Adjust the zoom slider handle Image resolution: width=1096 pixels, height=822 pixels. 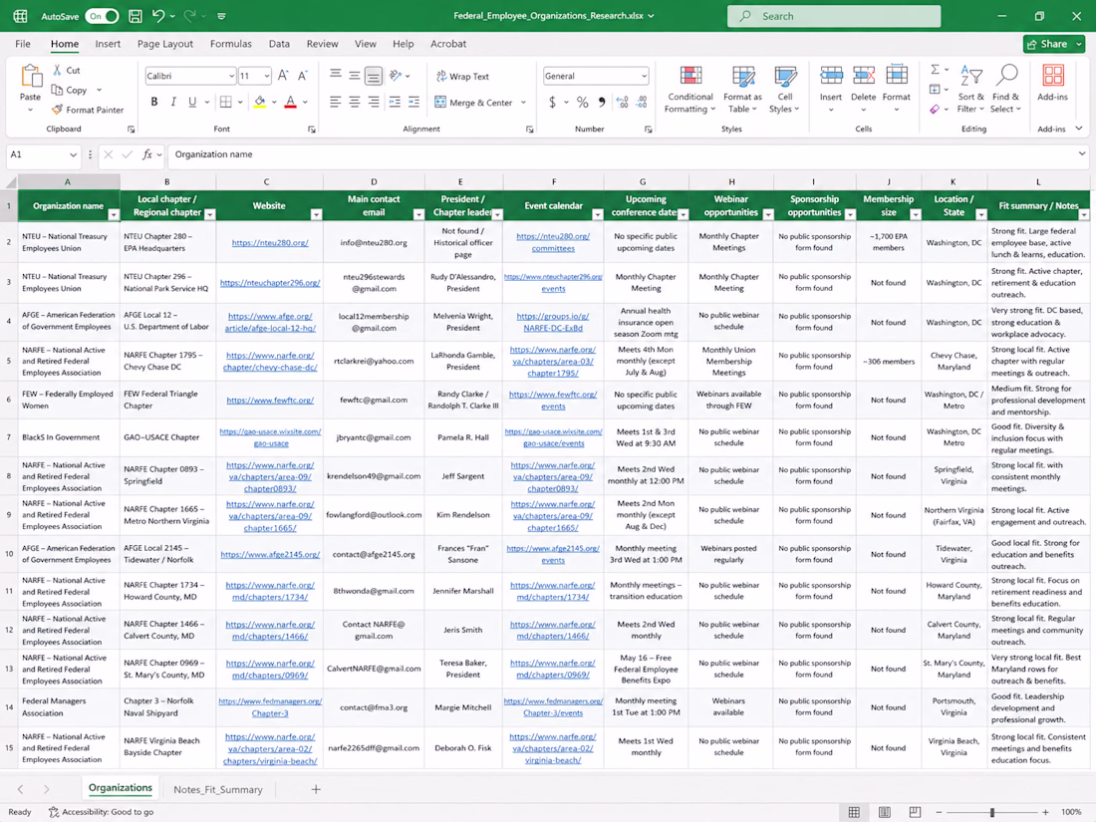[x=991, y=812]
